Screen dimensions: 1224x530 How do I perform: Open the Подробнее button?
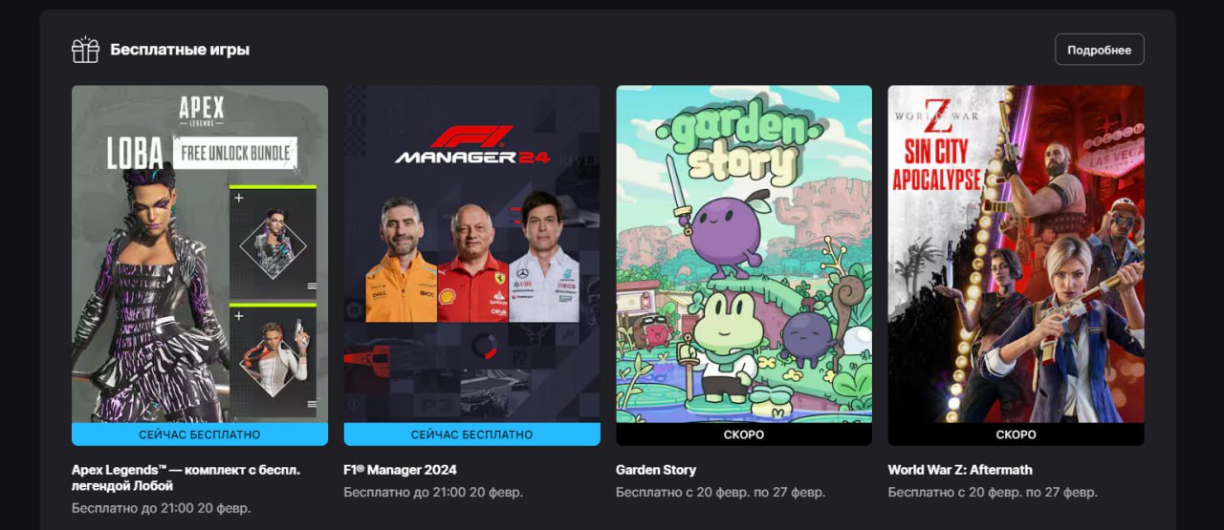1099,50
